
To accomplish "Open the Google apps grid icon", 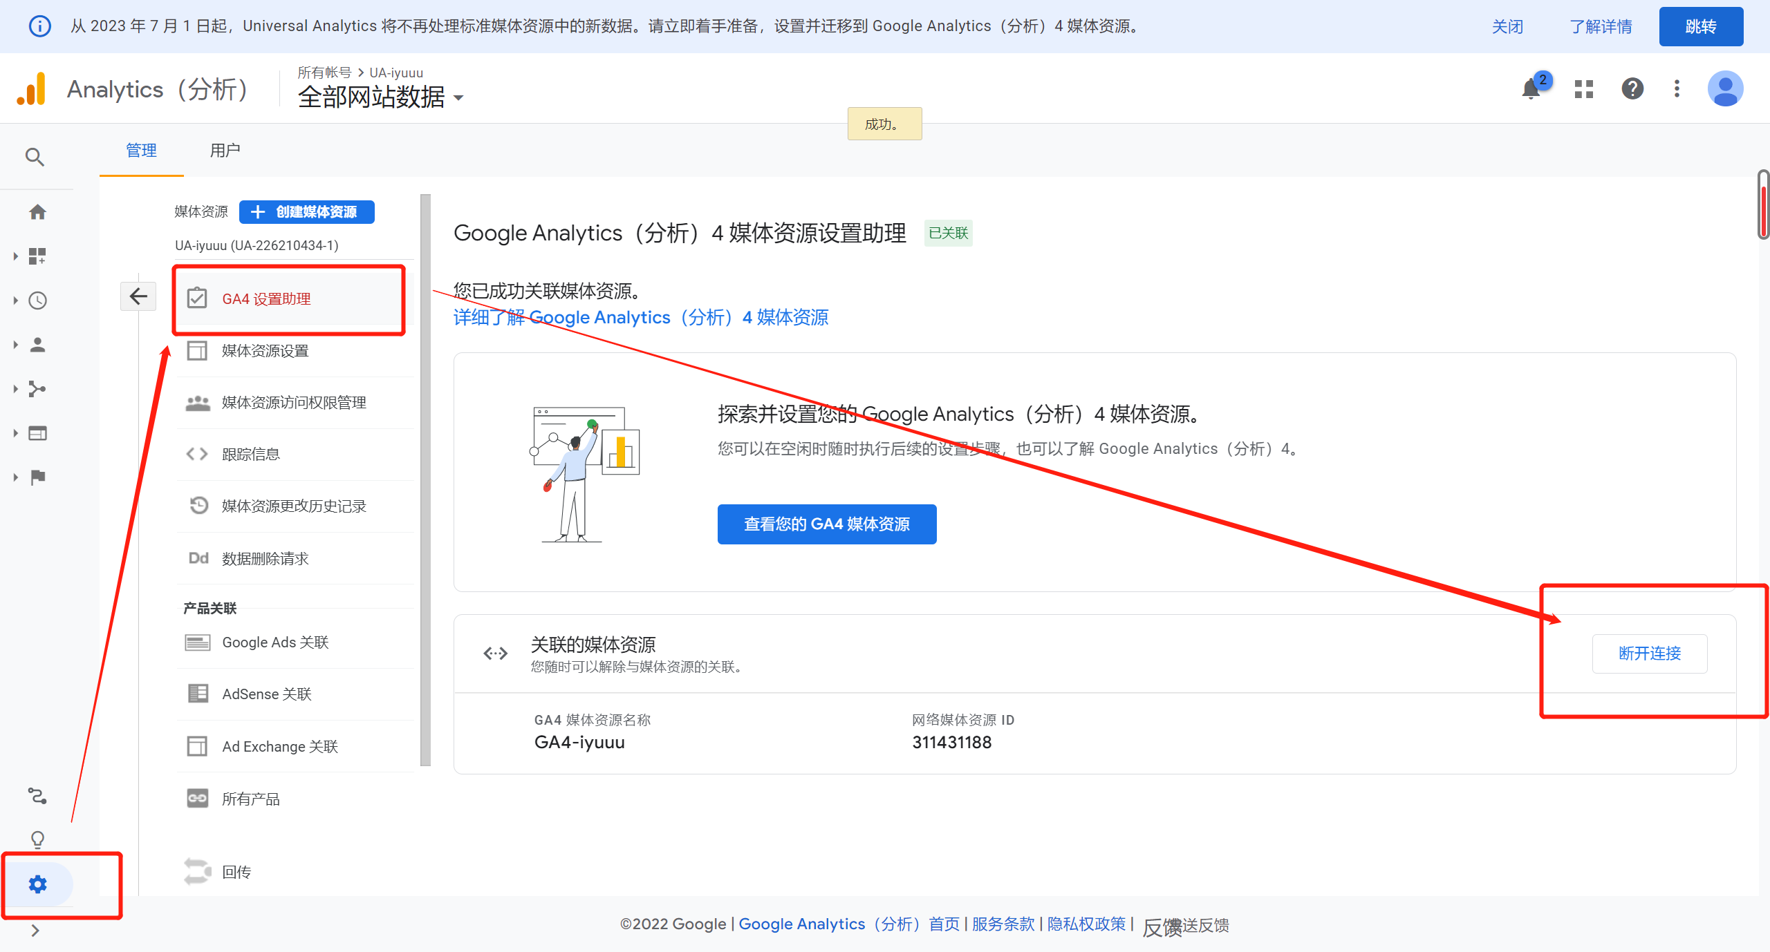I will click(x=1583, y=88).
